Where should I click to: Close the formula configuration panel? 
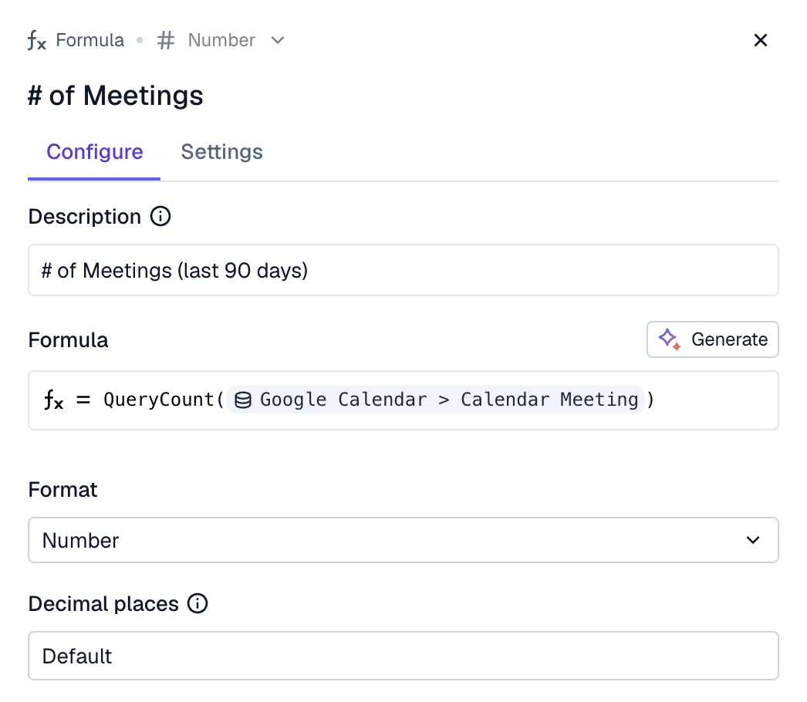pos(761,41)
